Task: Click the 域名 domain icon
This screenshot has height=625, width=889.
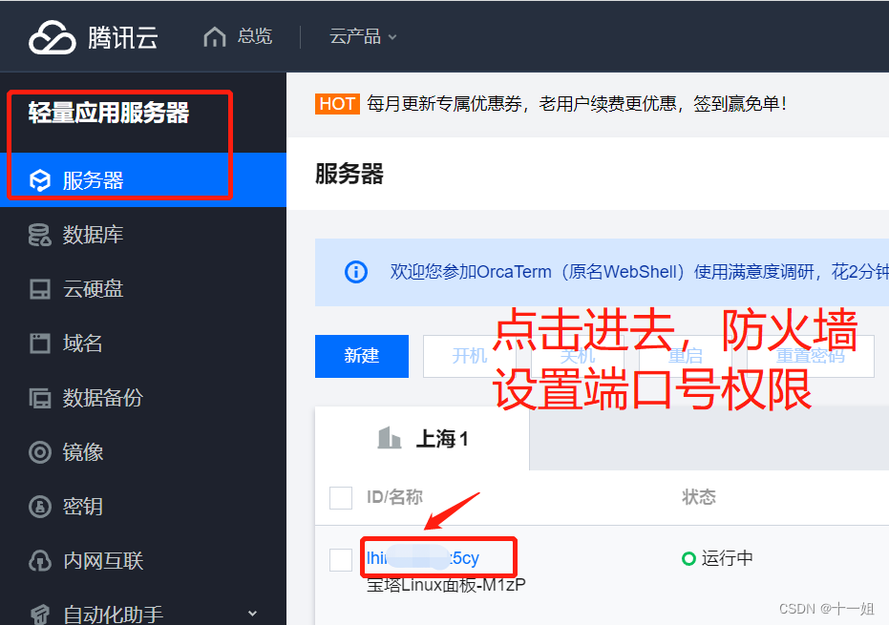Action: click(x=40, y=344)
